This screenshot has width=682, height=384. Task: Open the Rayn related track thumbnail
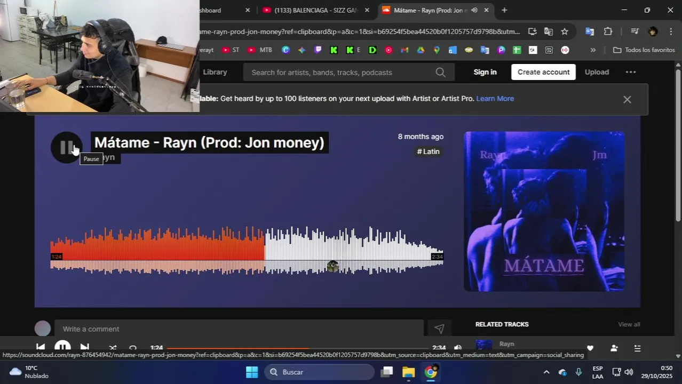483,345
